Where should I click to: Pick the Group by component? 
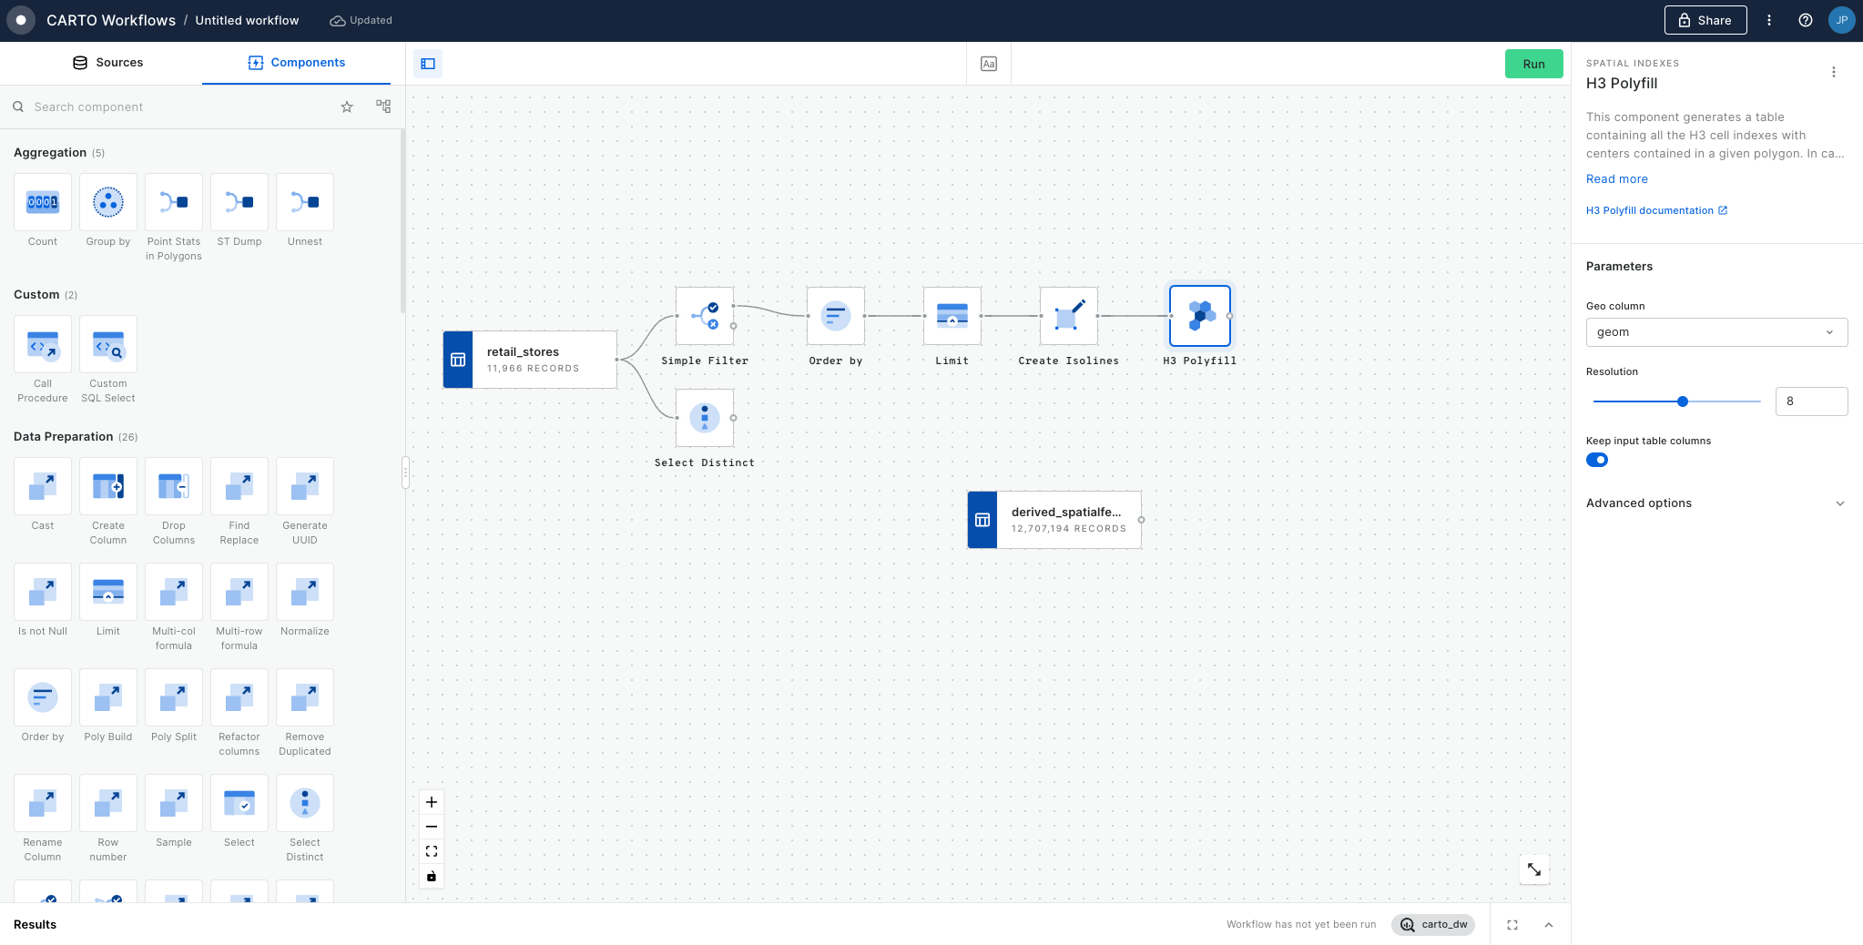(108, 202)
